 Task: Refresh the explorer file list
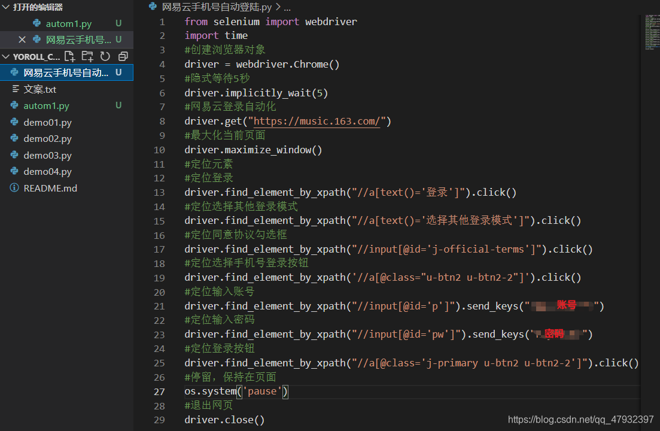(105, 56)
